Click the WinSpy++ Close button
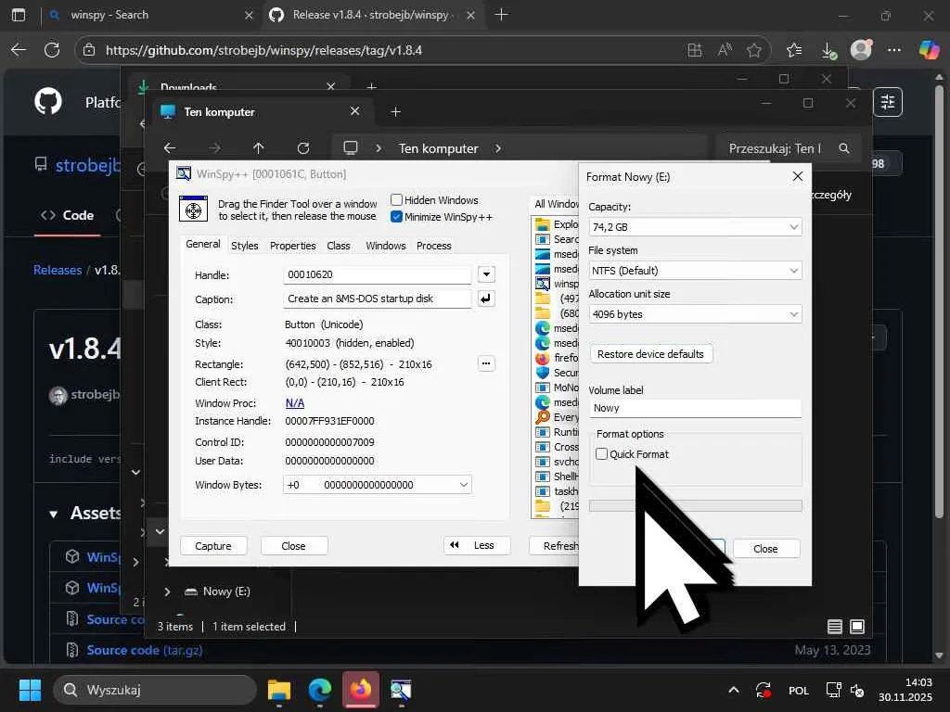 click(x=293, y=545)
